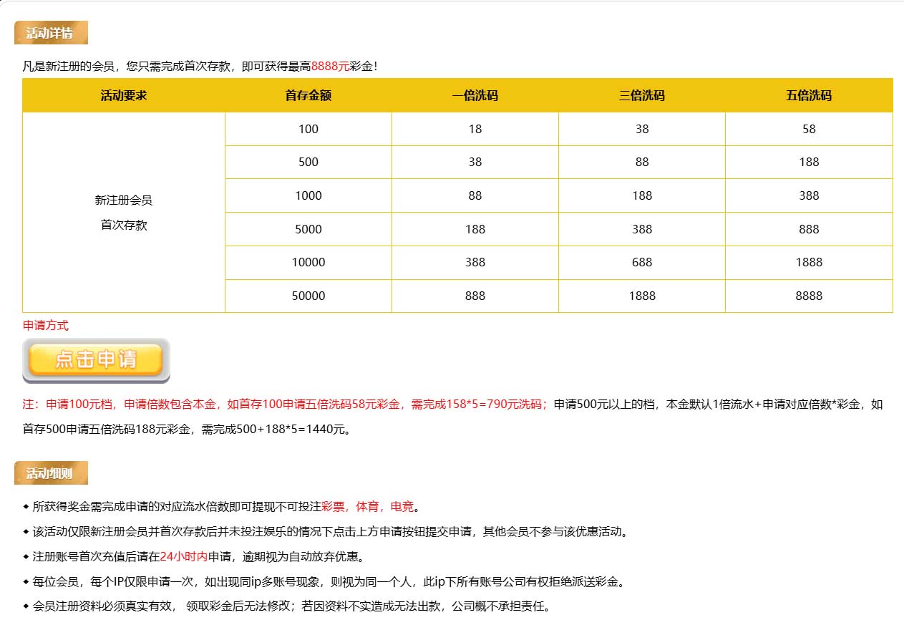Click the 活动详情 section badge
The width and height of the screenshot is (904, 625).
50,33
